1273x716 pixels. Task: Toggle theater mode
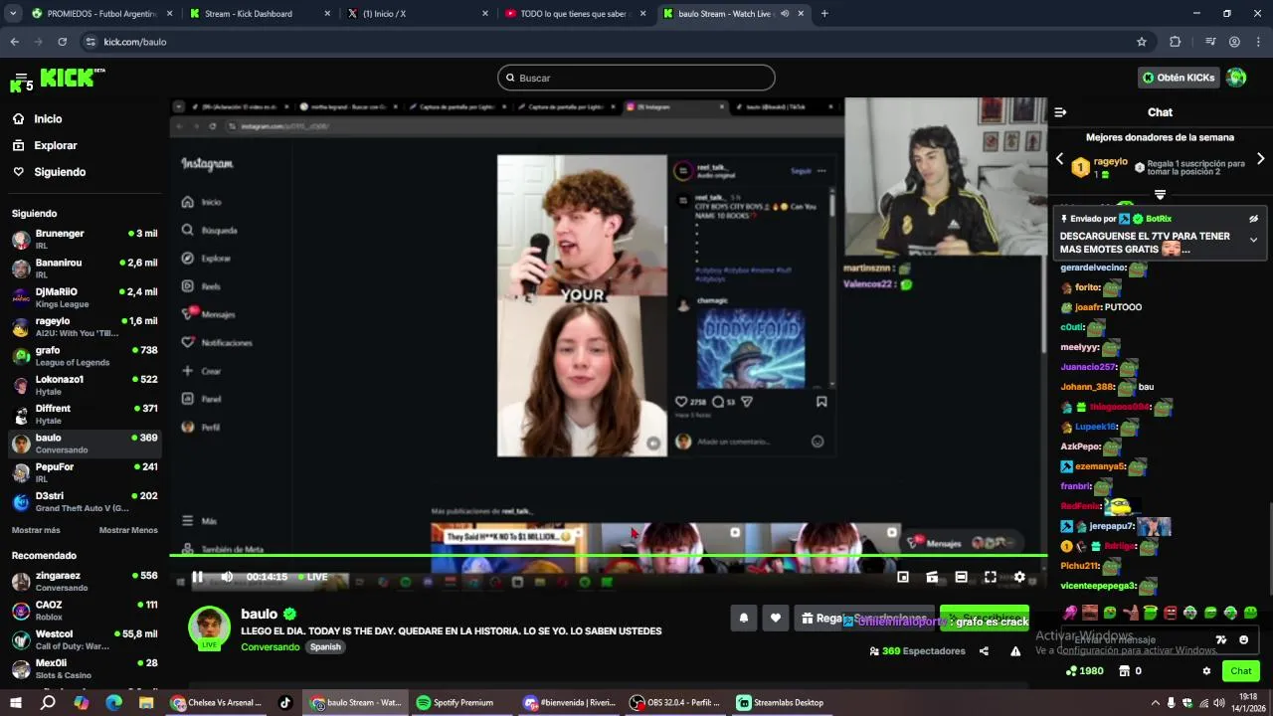pos(961,577)
